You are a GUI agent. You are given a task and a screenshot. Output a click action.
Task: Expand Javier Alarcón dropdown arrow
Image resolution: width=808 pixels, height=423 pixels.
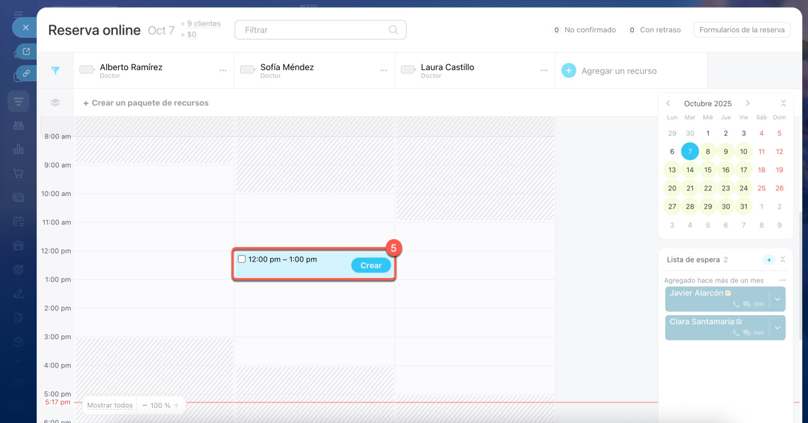point(777,299)
